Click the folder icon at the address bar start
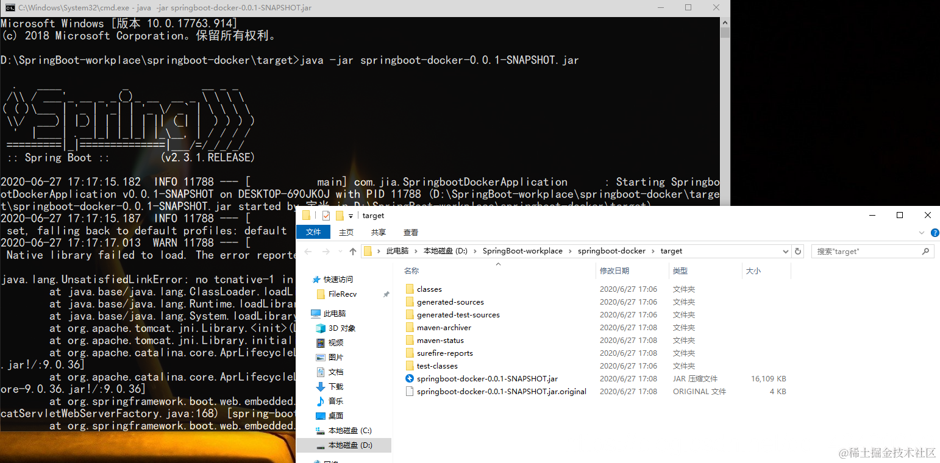Screen dimensions: 940x463 [x=368, y=251]
